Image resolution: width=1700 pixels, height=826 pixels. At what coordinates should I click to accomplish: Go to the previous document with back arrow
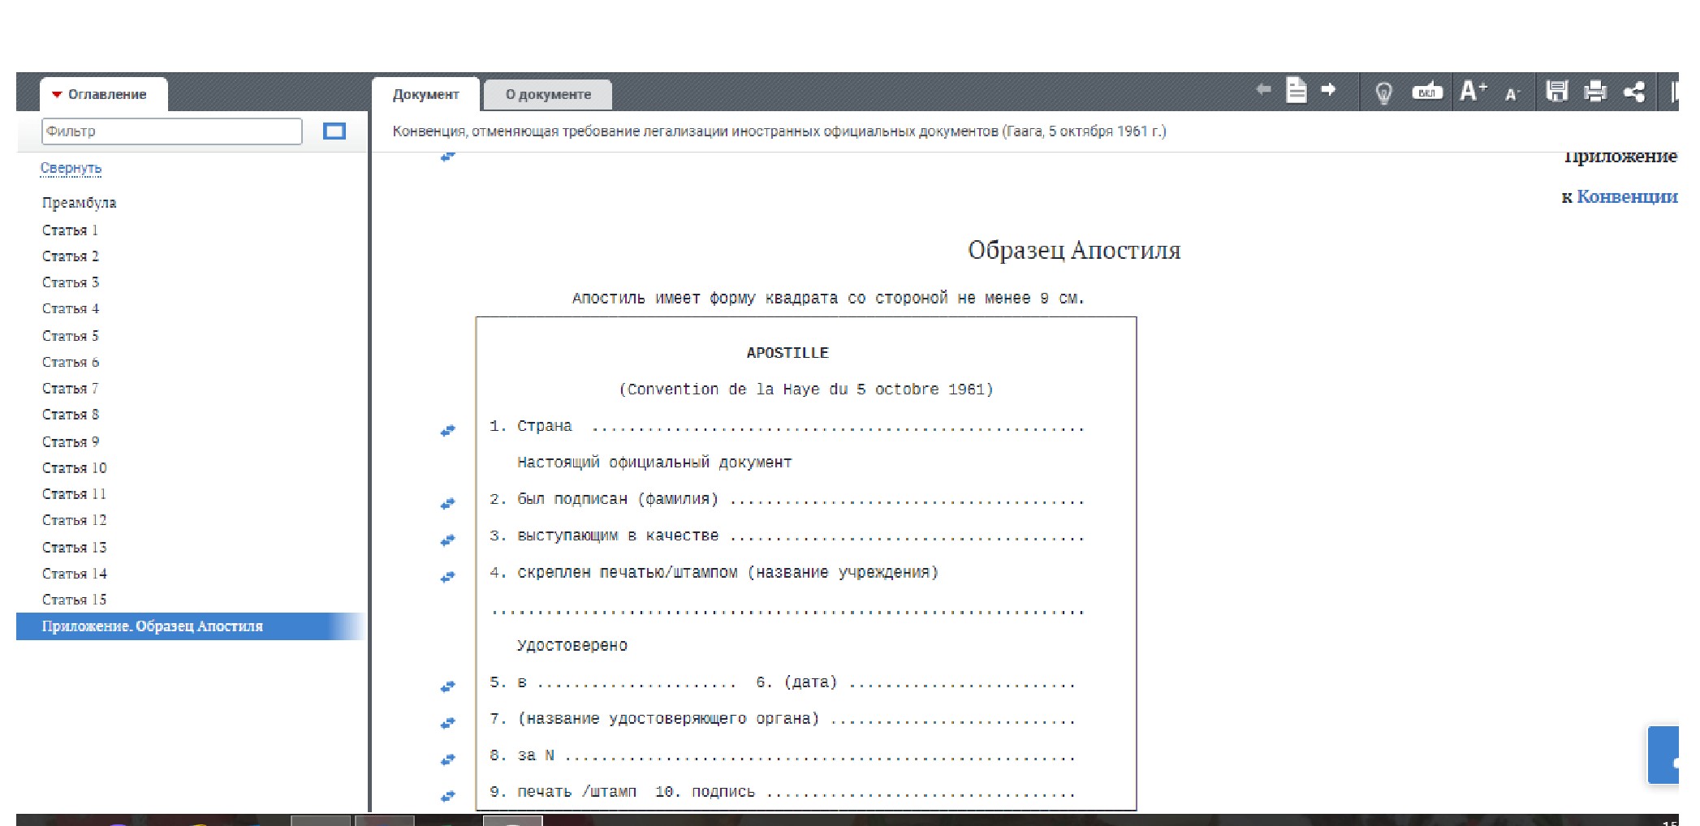click(x=1263, y=89)
